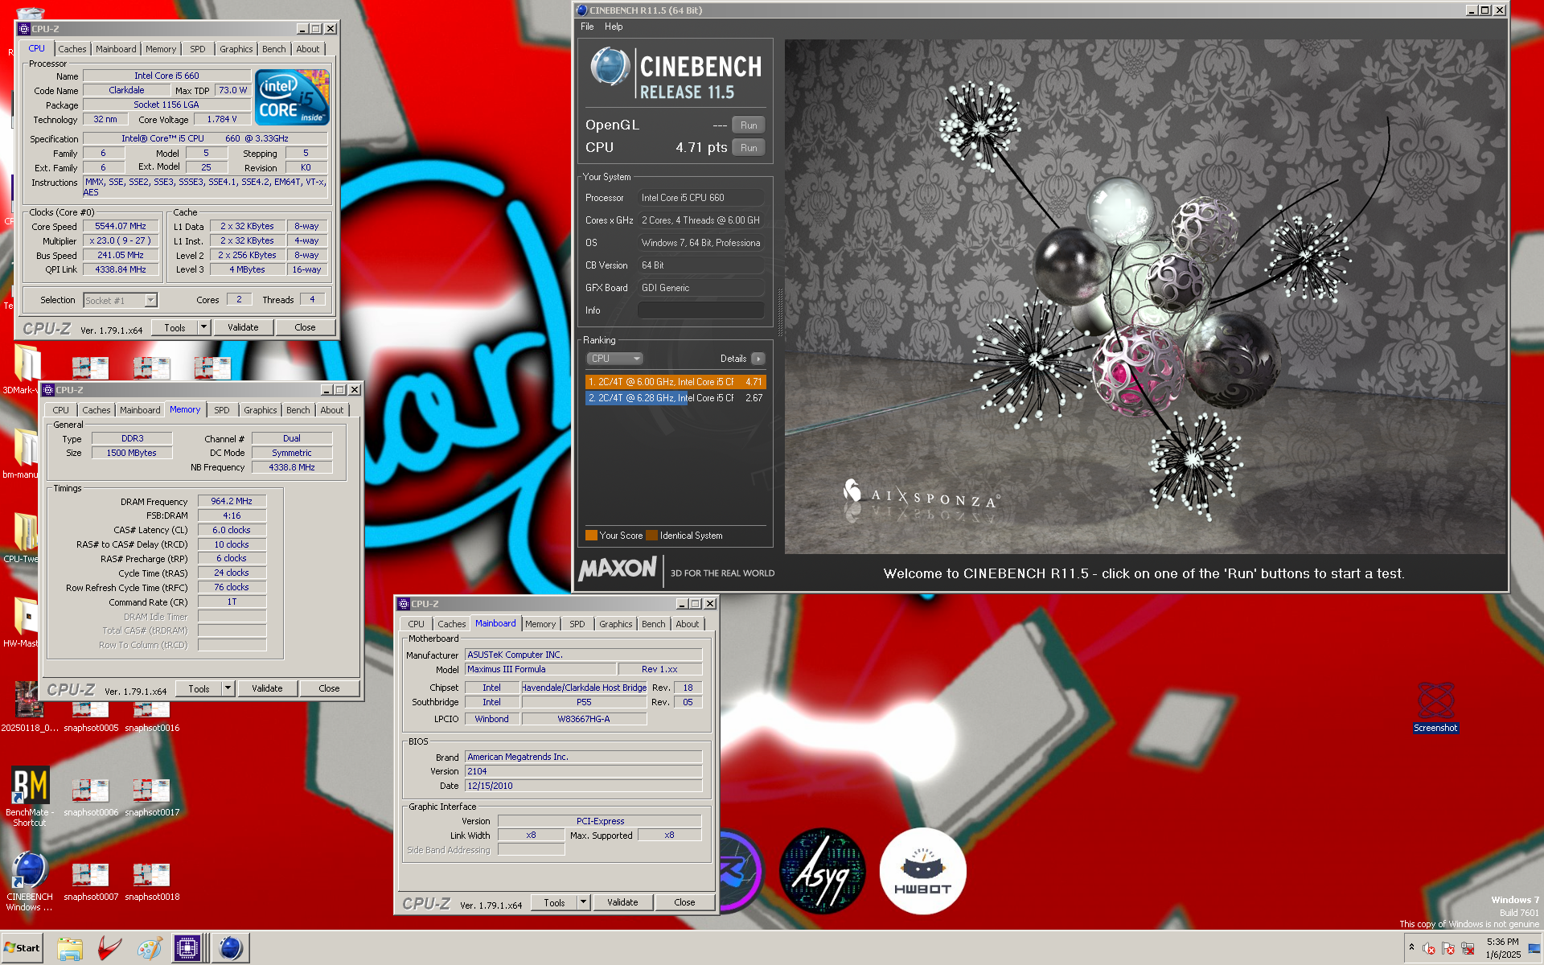Select the Screenshot desktop icon
Viewport: 1544px width, 965px height.
[1435, 707]
